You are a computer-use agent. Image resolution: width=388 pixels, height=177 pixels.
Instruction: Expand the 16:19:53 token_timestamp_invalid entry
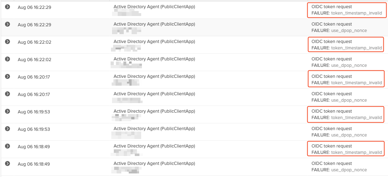(7, 111)
